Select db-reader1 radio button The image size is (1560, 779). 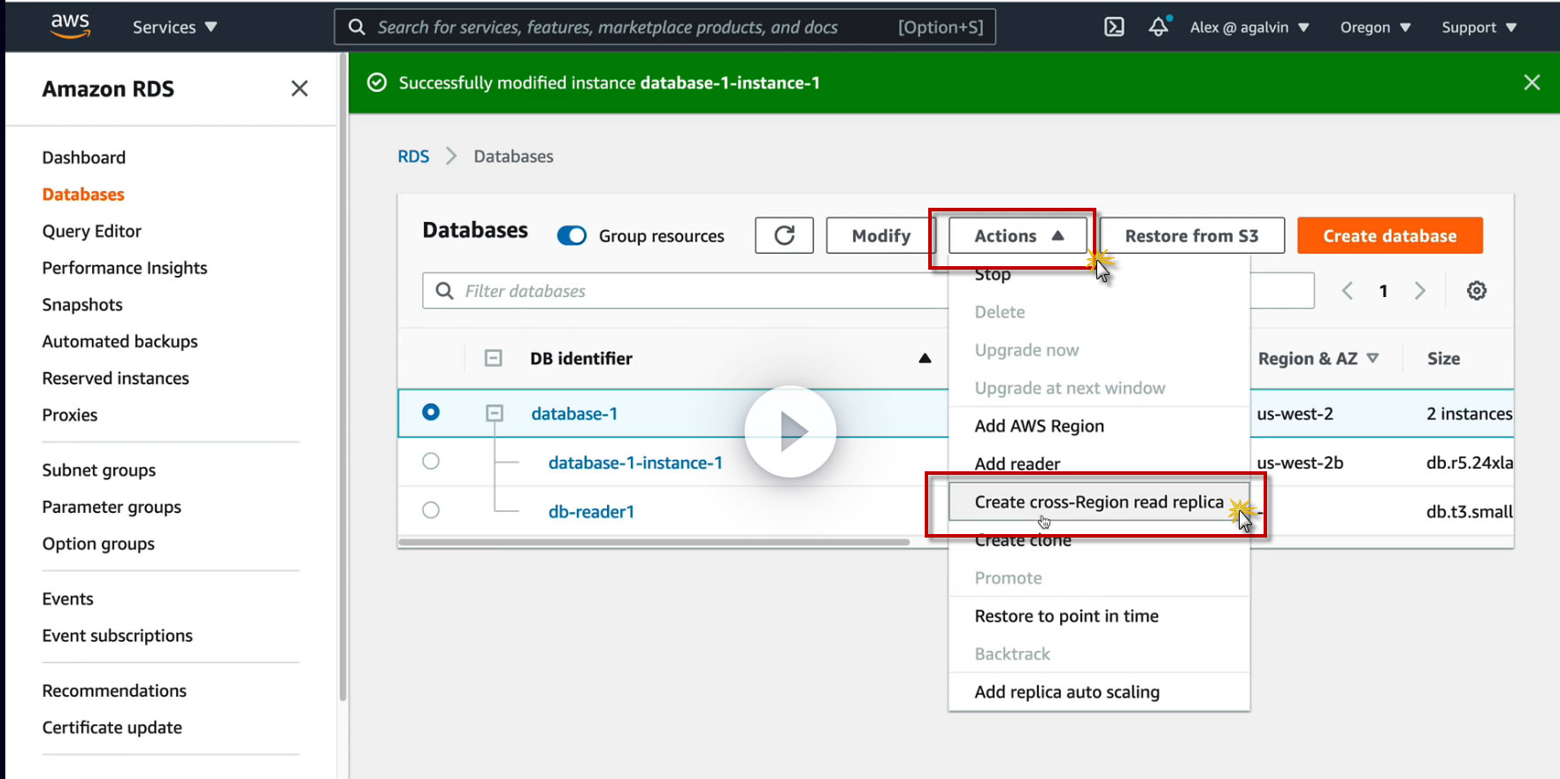tap(431, 510)
